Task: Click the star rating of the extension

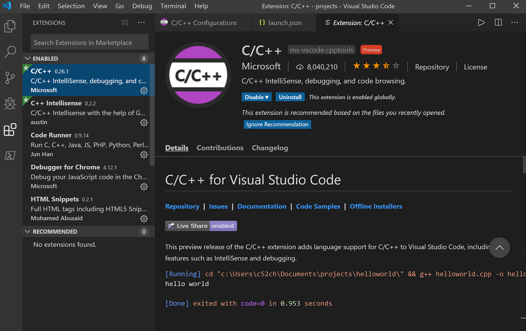Action: (376, 66)
